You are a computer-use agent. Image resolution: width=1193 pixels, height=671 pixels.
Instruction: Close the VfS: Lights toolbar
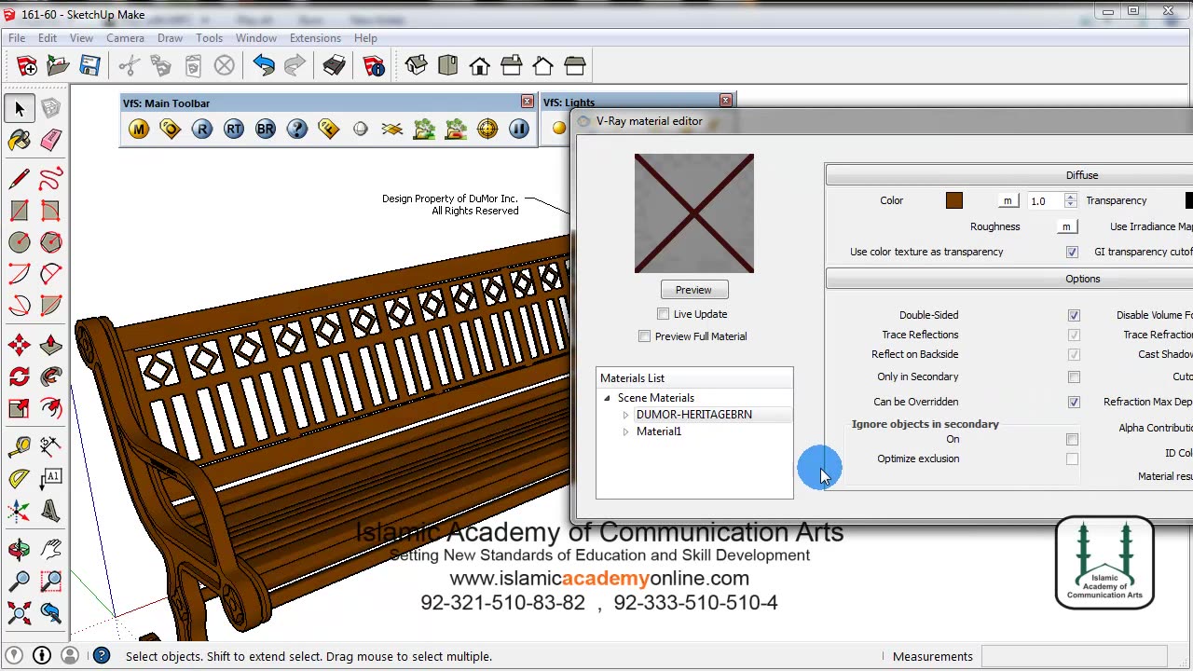[726, 101]
